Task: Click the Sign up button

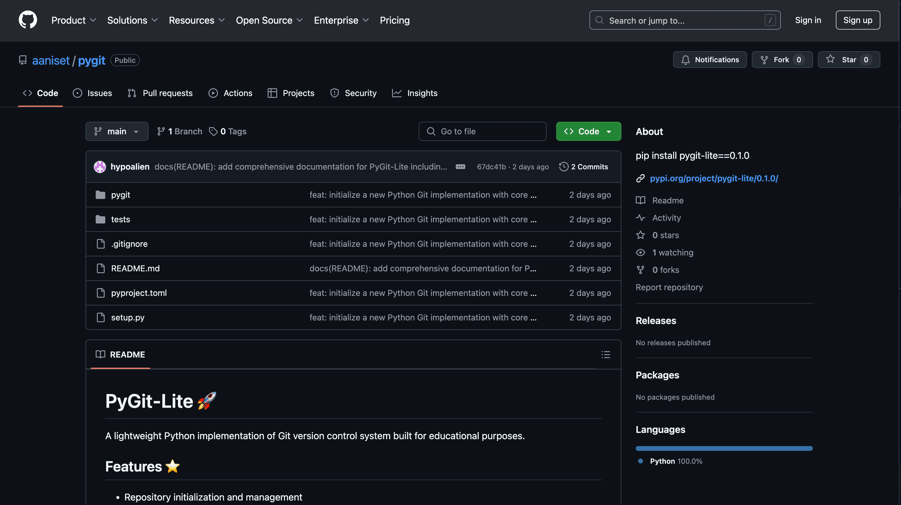Action: [x=857, y=20]
